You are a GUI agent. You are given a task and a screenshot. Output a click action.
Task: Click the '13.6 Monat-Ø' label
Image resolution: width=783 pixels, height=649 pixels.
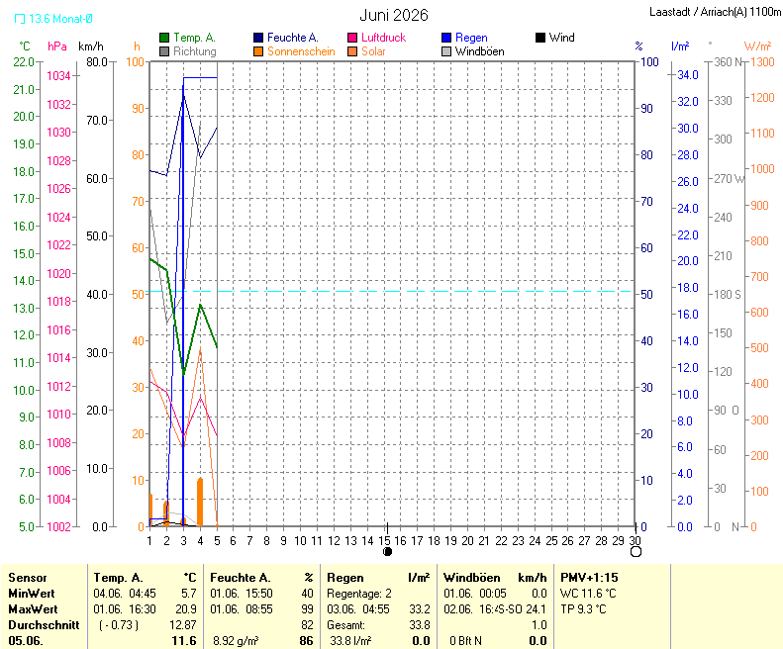(60, 19)
